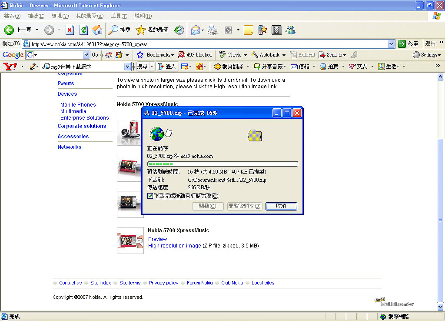Click the Yahoo search field with mp3 text
The width and height of the screenshot is (445, 321).
coord(87,67)
